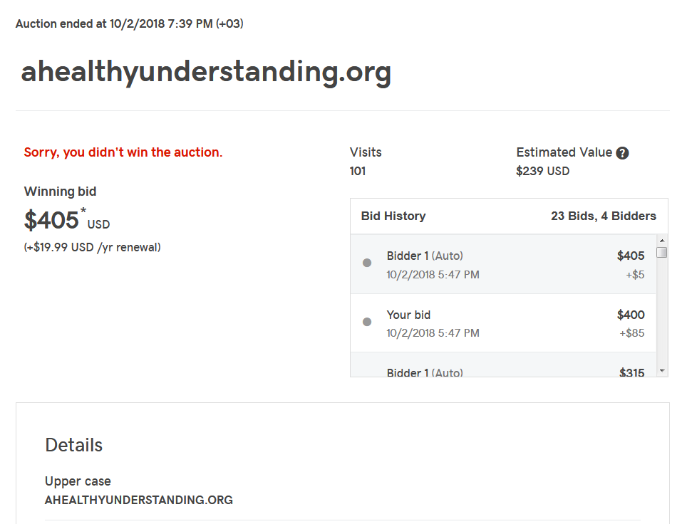Select the Your bid $400 row
Viewport: 687px width, 524px height.
point(503,323)
